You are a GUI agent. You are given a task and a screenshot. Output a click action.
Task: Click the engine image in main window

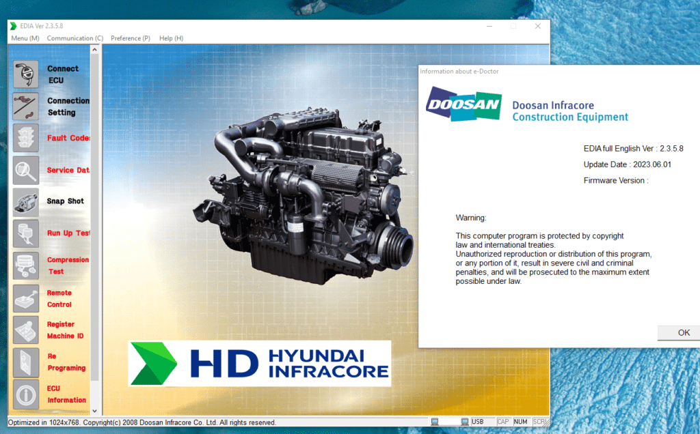tap(304, 196)
